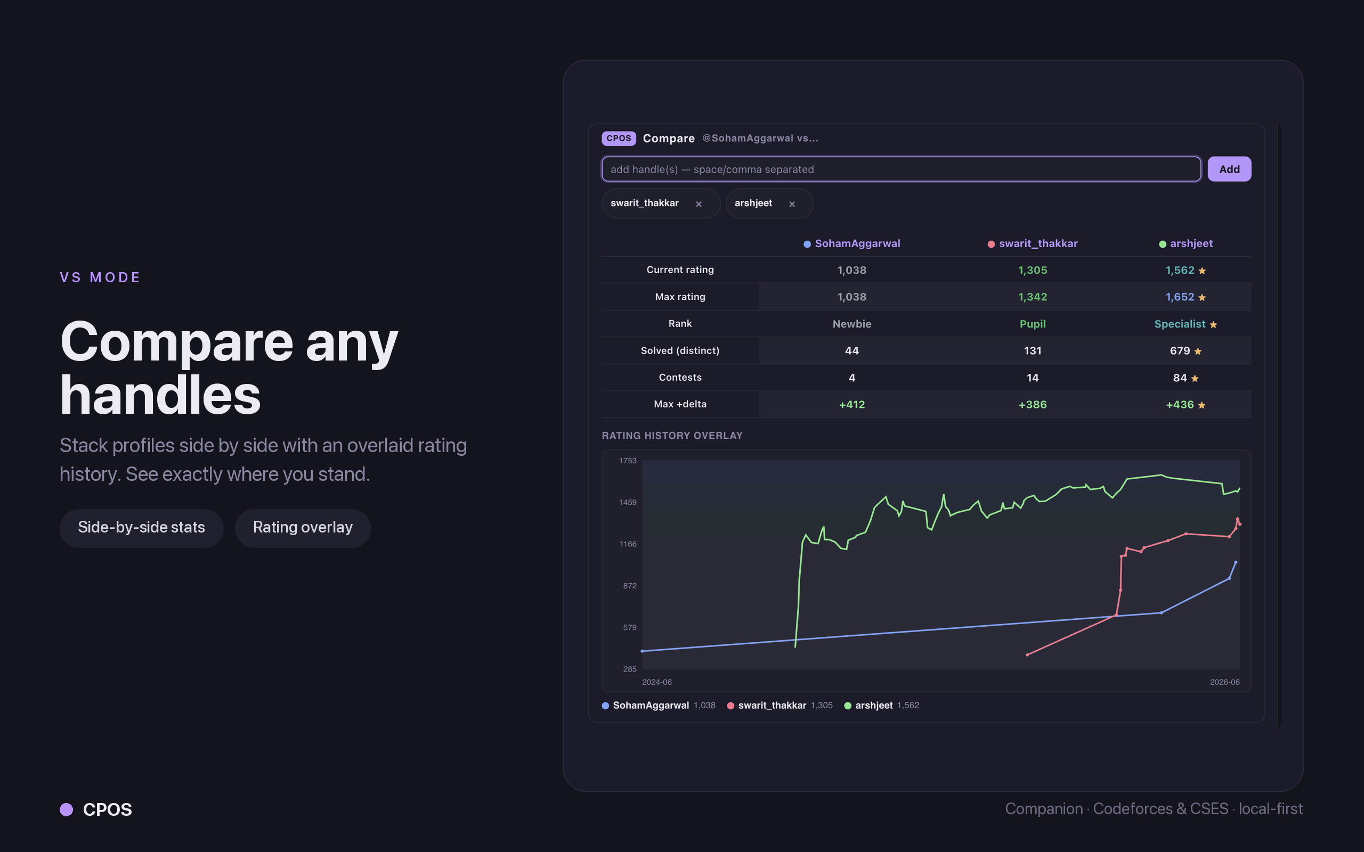Click the Pupil rank cell

tap(1033, 324)
